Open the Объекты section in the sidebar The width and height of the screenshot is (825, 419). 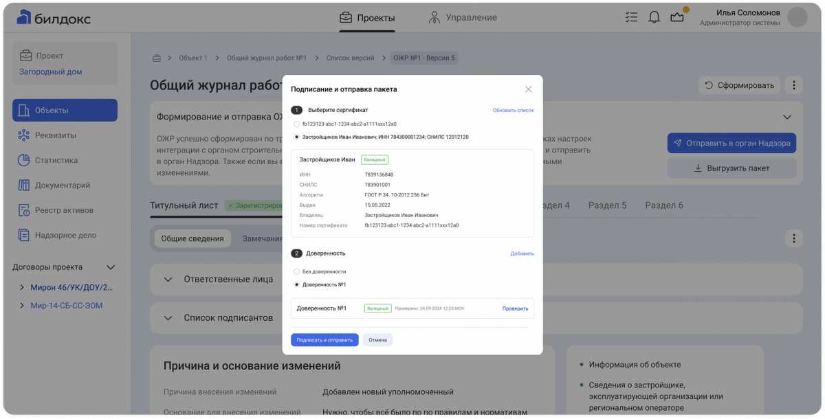[x=63, y=110]
